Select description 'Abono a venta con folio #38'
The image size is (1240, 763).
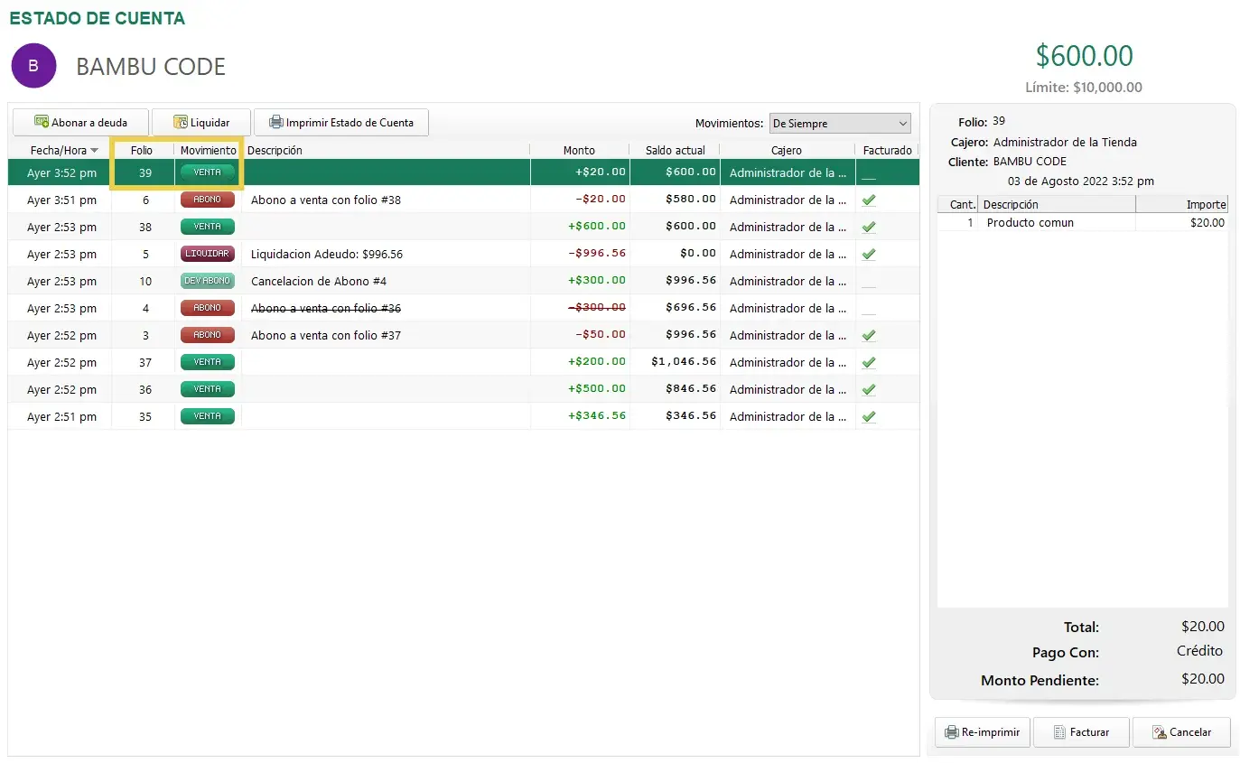(326, 200)
